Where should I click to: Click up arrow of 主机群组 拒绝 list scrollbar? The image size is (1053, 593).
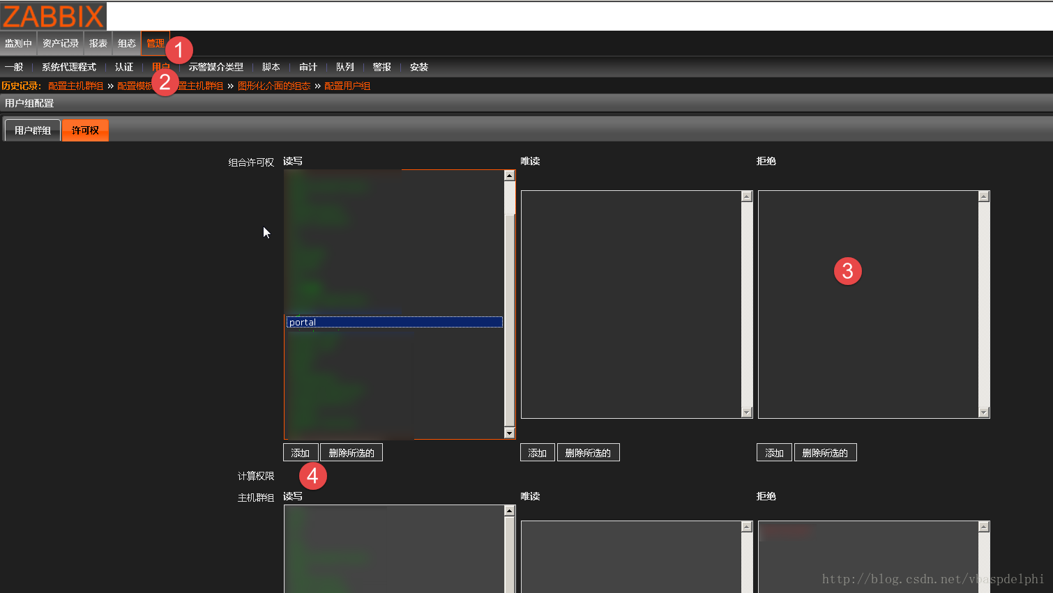(984, 527)
